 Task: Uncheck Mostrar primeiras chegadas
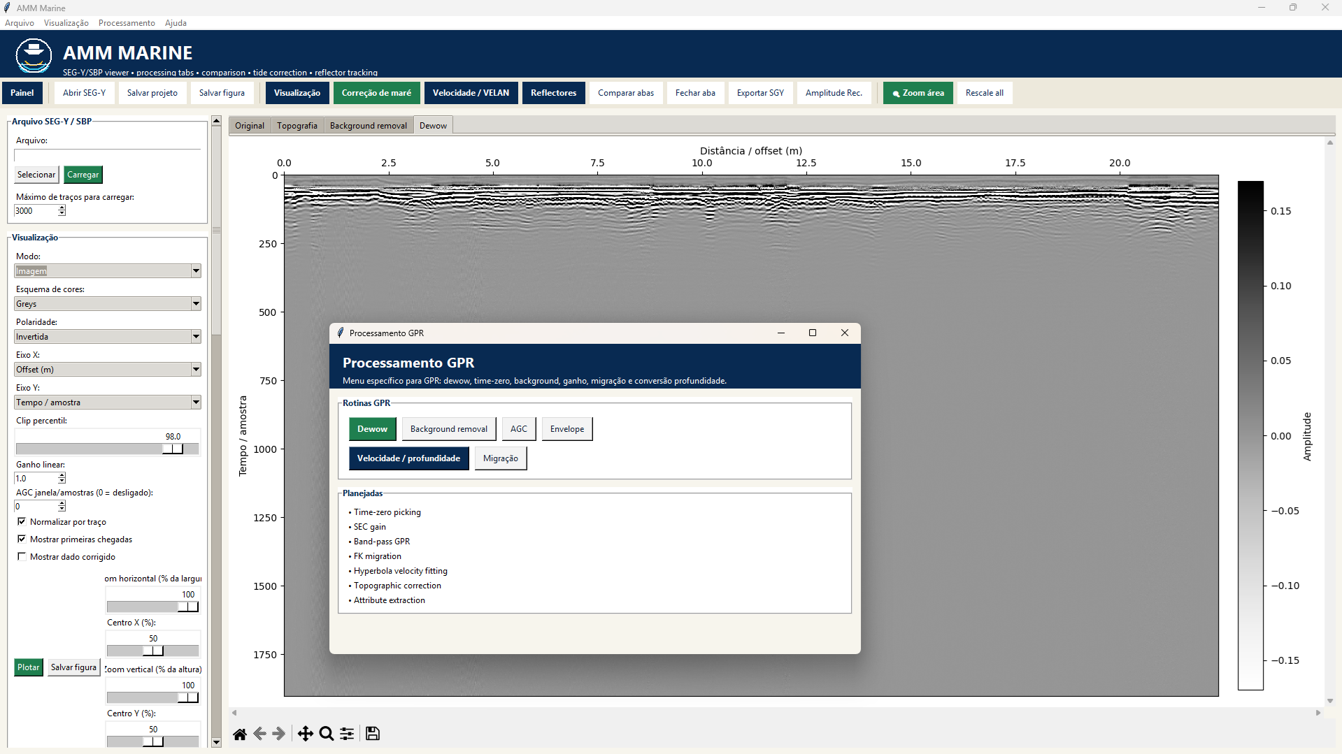22,539
